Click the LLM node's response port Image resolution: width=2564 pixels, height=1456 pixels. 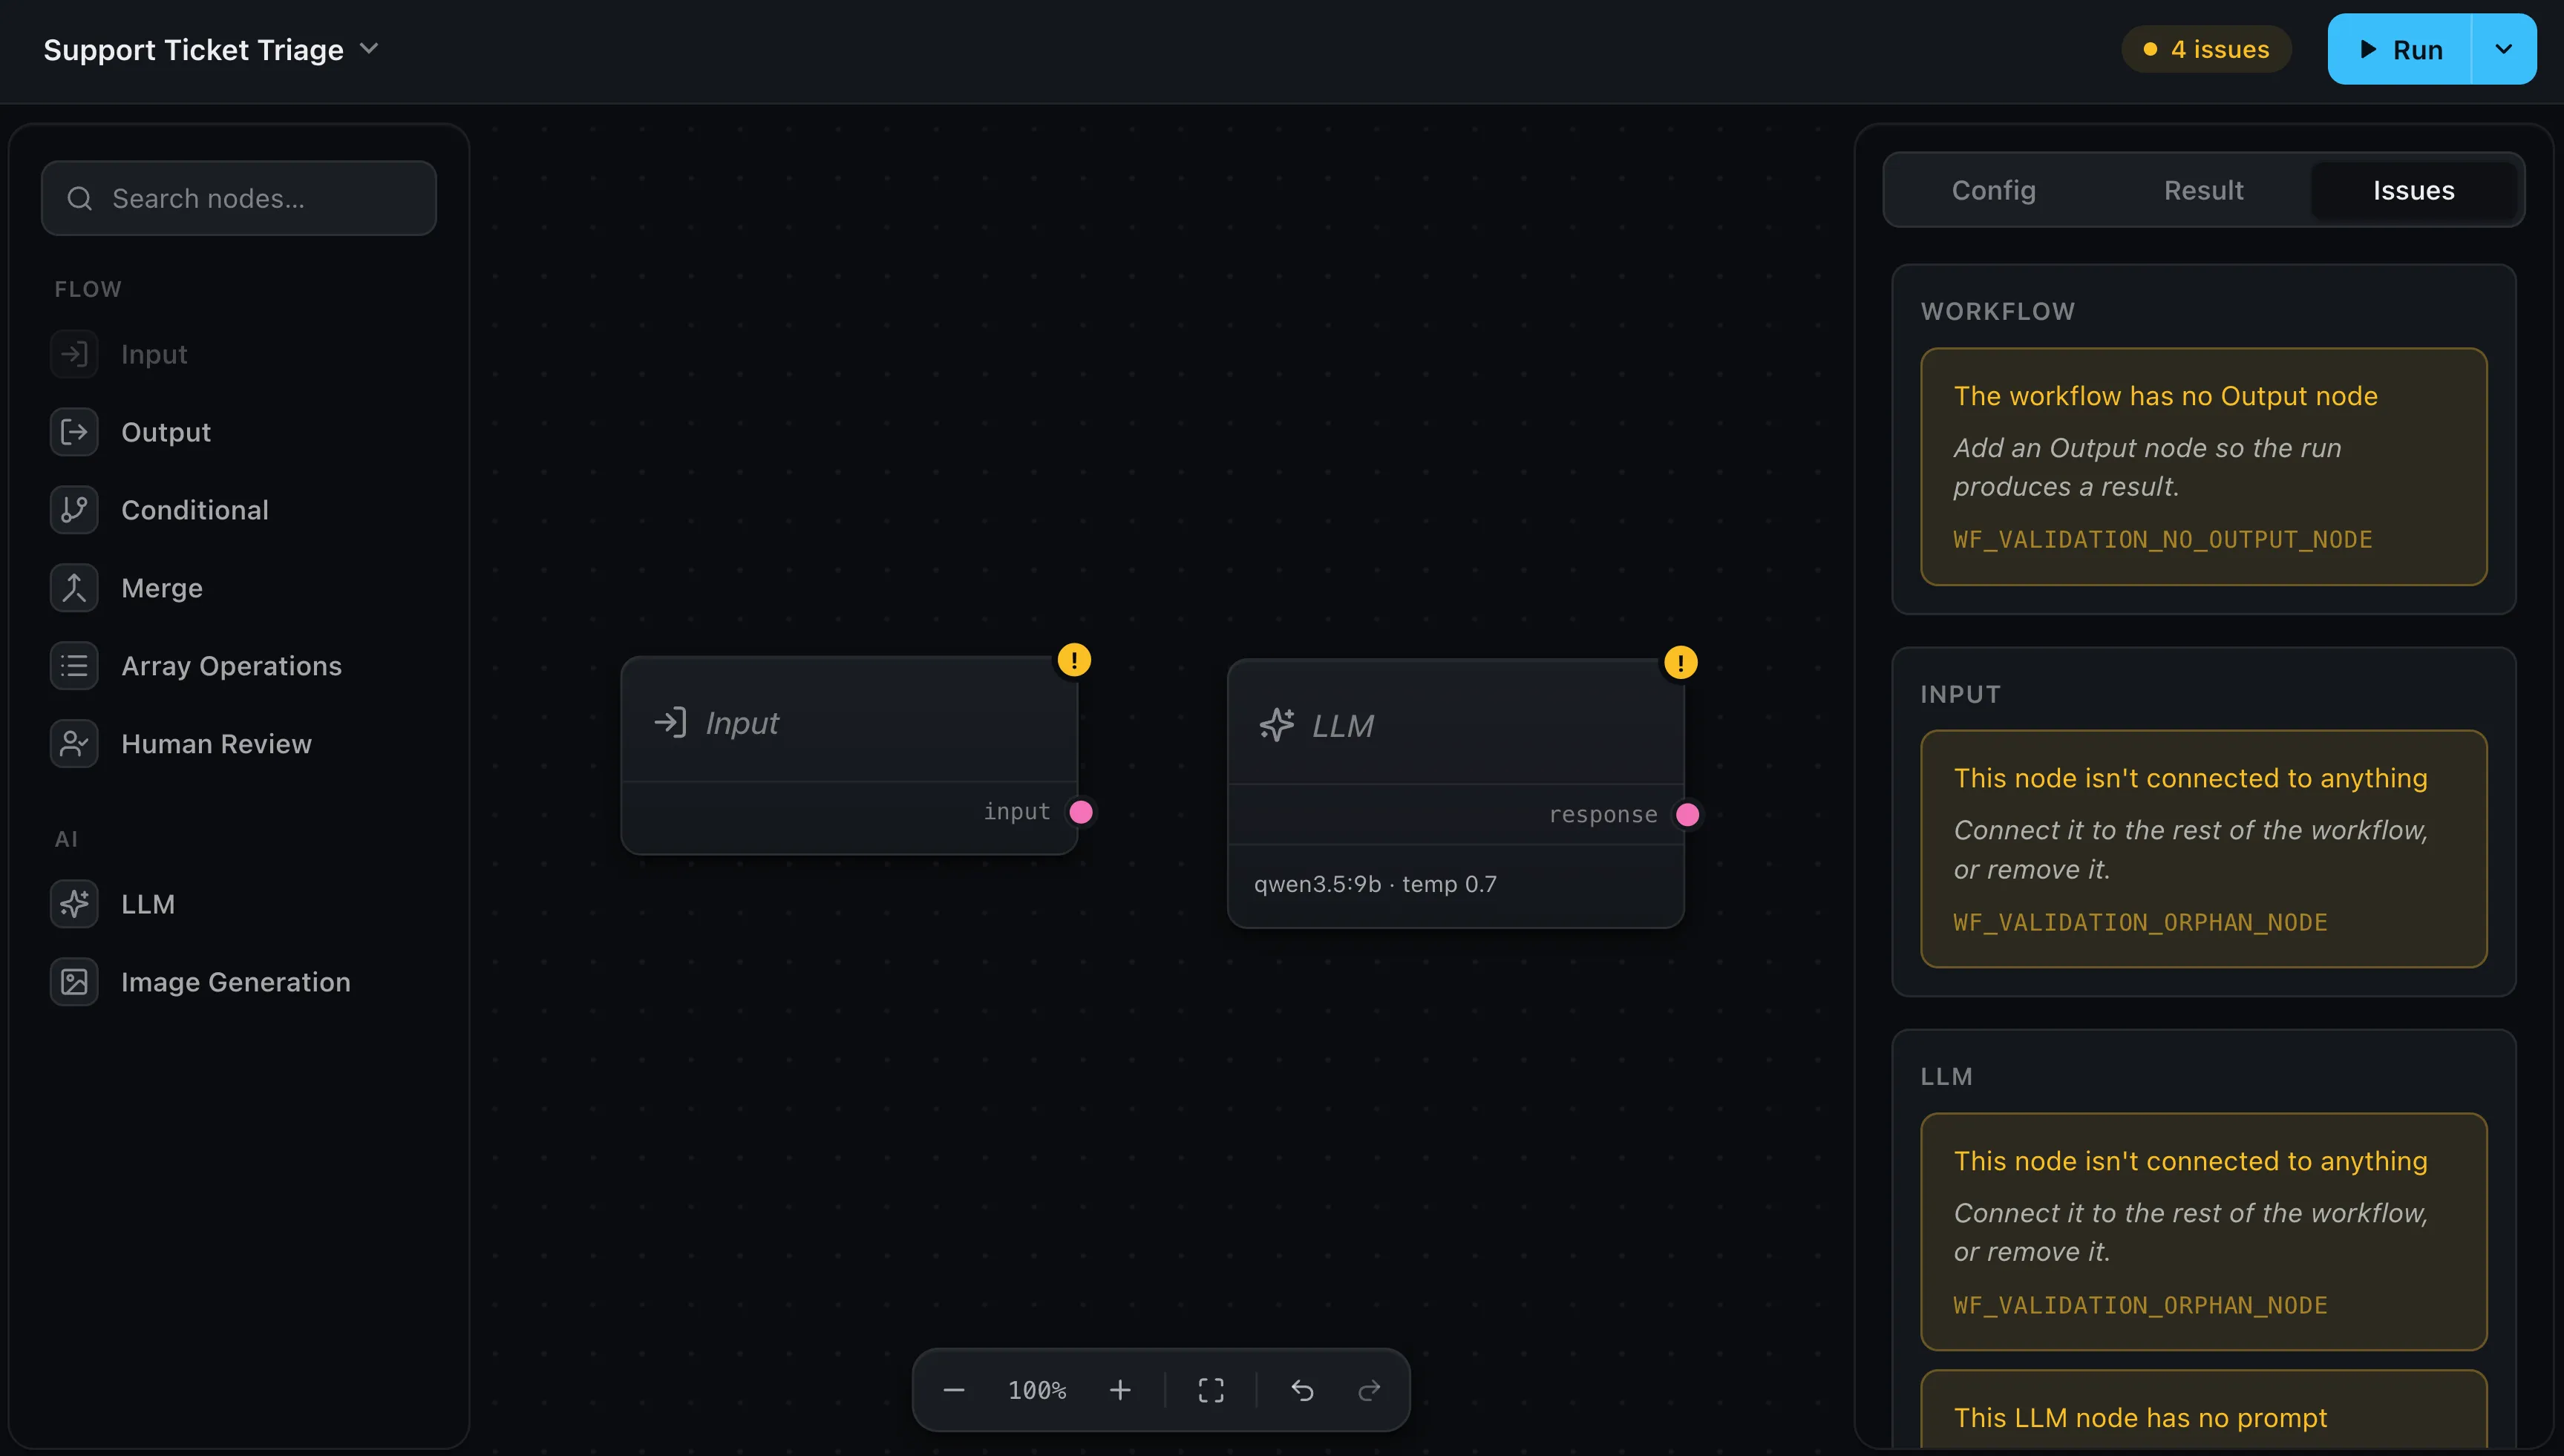[x=1688, y=815]
